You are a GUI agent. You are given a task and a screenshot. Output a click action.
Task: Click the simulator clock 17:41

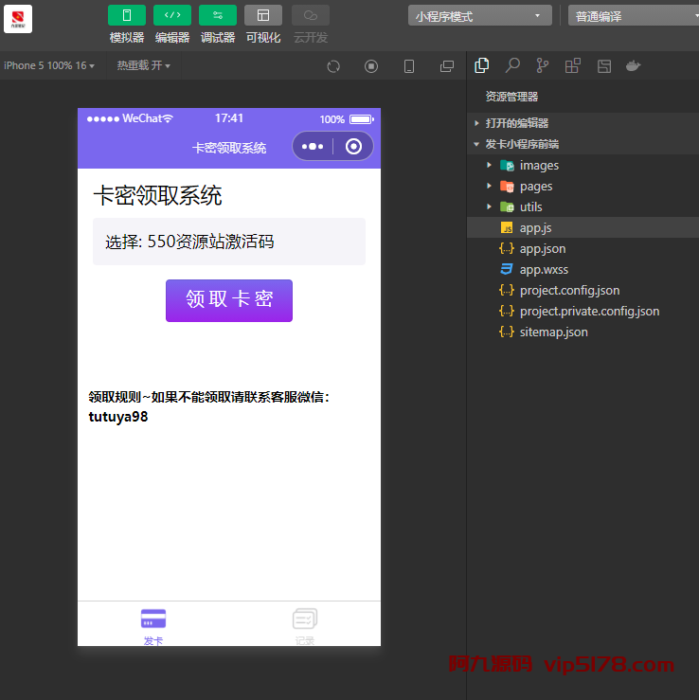point(229,118)
